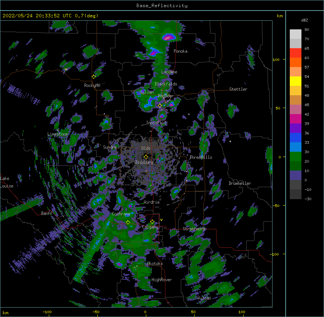Image resolution: width=324 pixels, height=317 pixels.
Task: Select the -30 value on the dBZ scale
Action: pos(308,199)
